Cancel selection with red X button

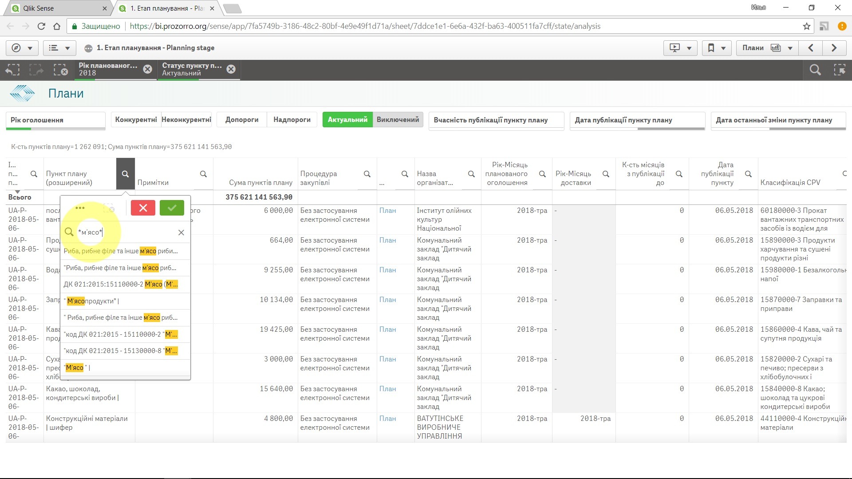tap(143, 208)
